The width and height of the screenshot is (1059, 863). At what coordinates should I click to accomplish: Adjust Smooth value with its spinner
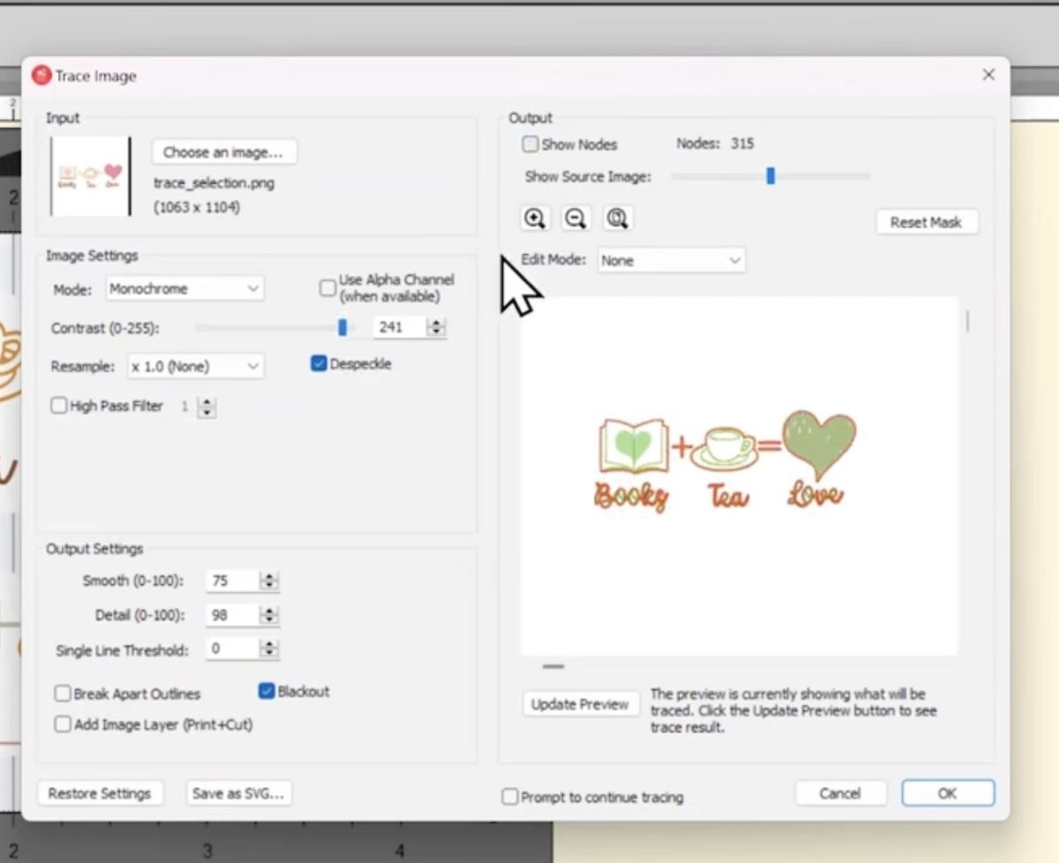pos(270,581)
